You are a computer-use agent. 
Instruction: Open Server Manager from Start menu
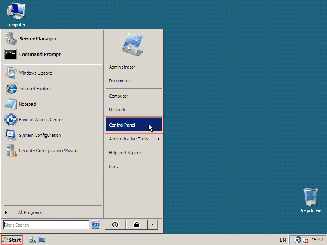pos(38,39)
